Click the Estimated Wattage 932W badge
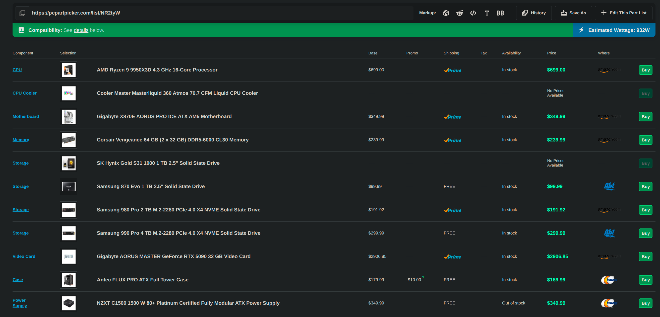This screenshot has width=660, height=317. pyautogui.click(x=614, y=30)
